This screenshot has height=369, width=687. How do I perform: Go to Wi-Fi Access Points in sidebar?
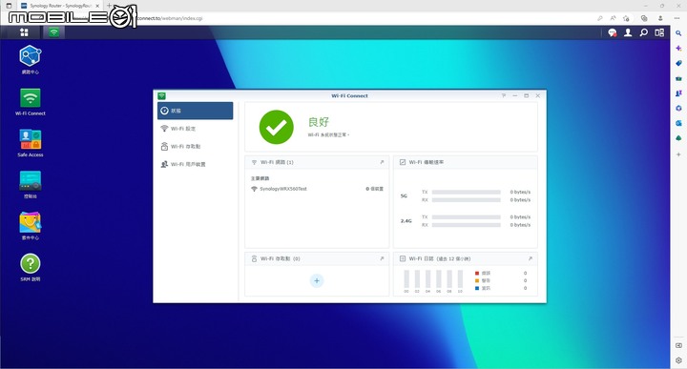click(x=195, y=147)
